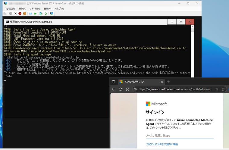
Task: Click the Ctrl+Alt+Del toolbar icon
Action: click(x=5, y=14)
